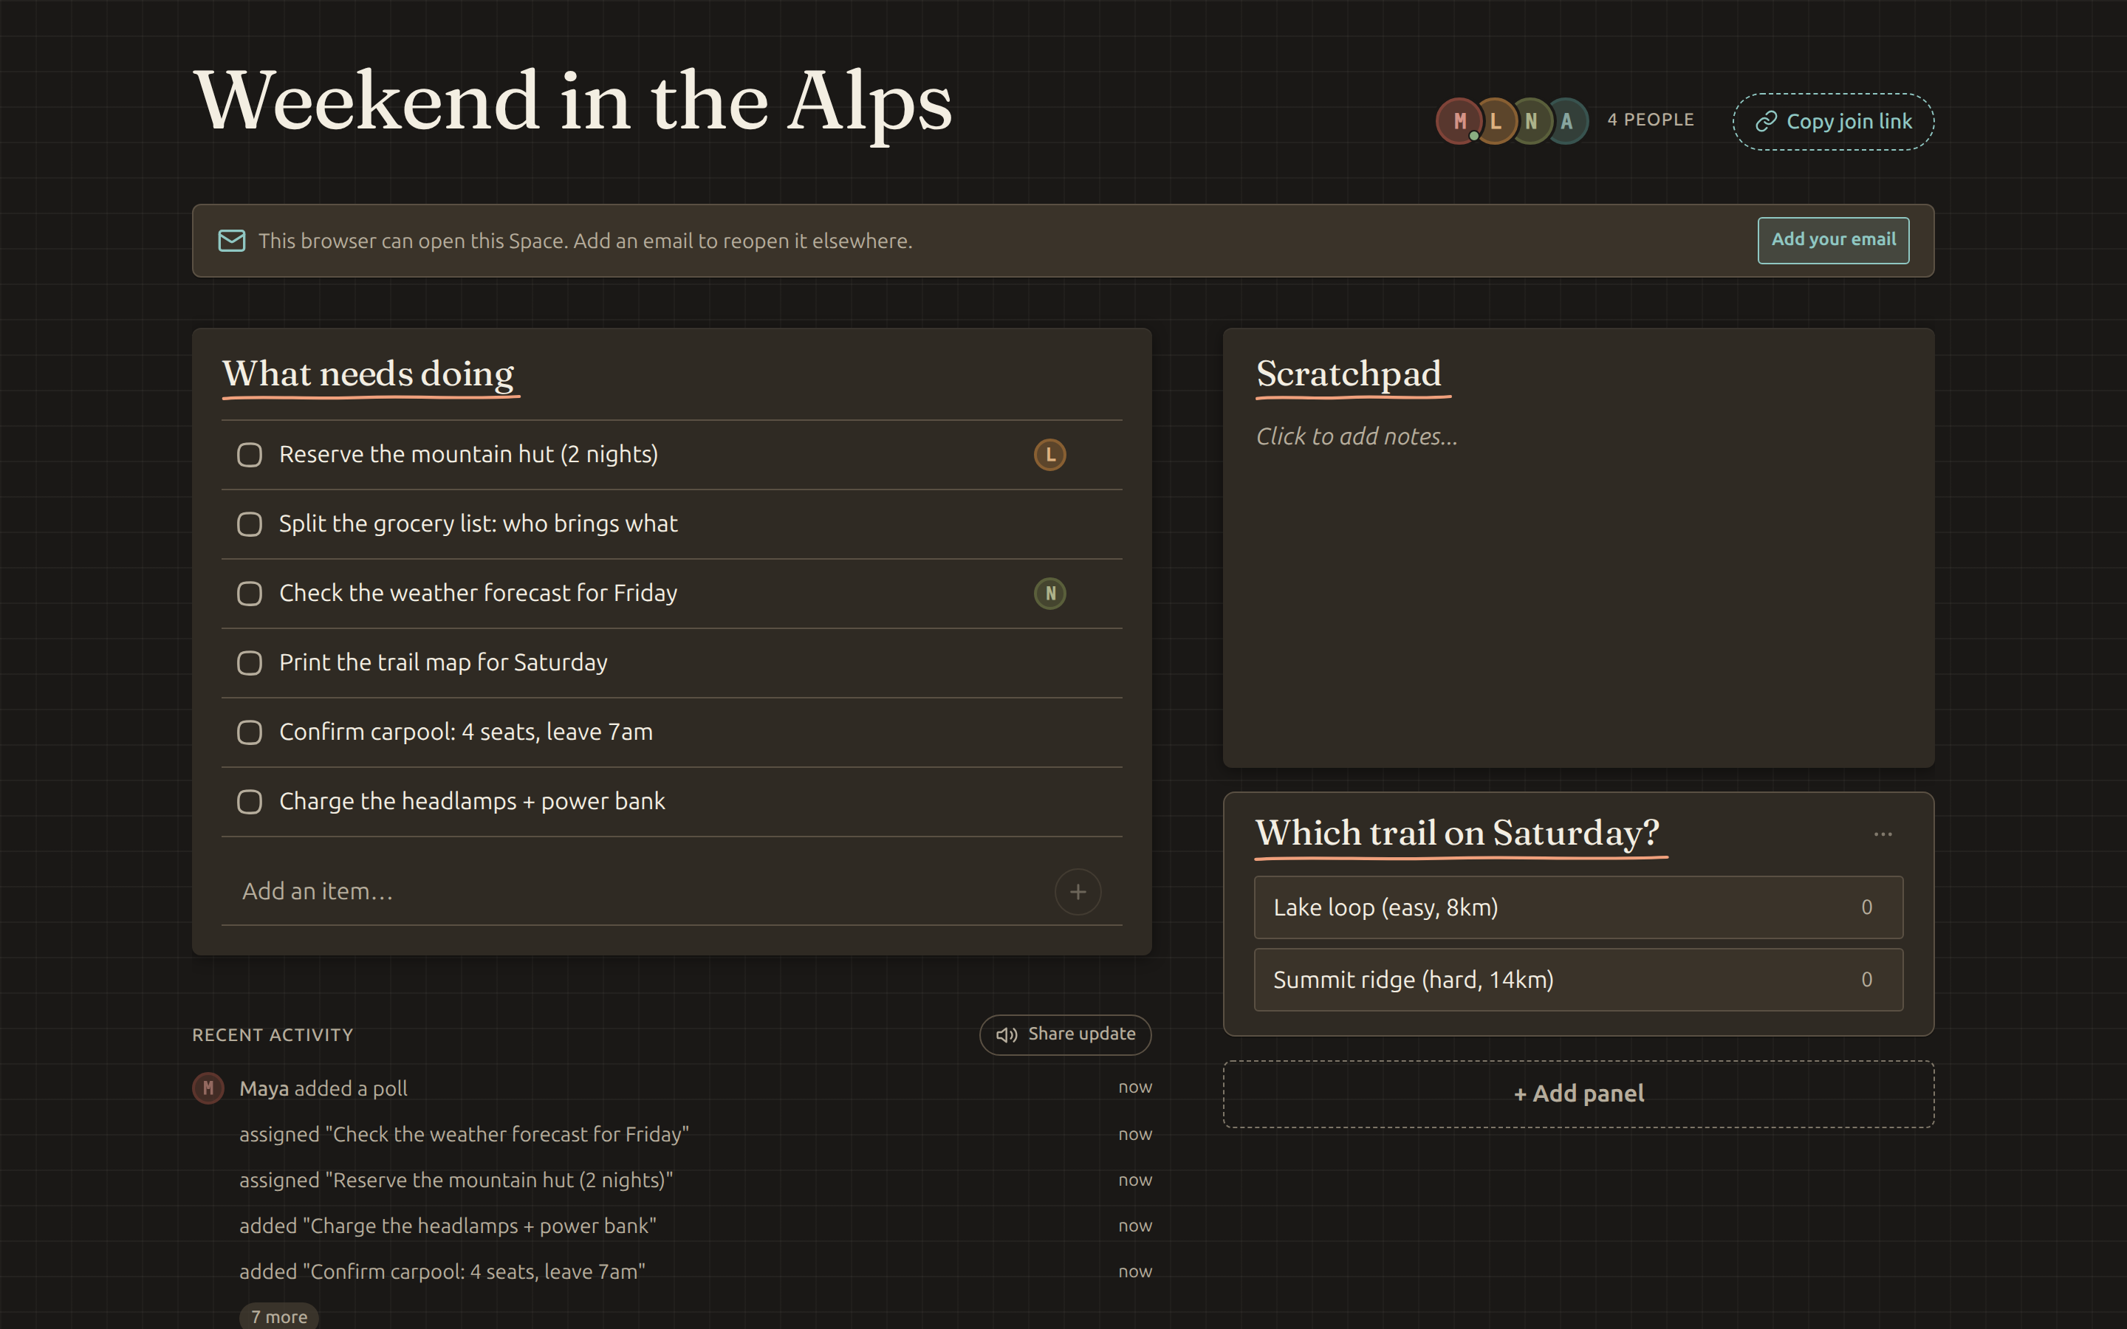Click the A member avatar in header

(1566, 121)
